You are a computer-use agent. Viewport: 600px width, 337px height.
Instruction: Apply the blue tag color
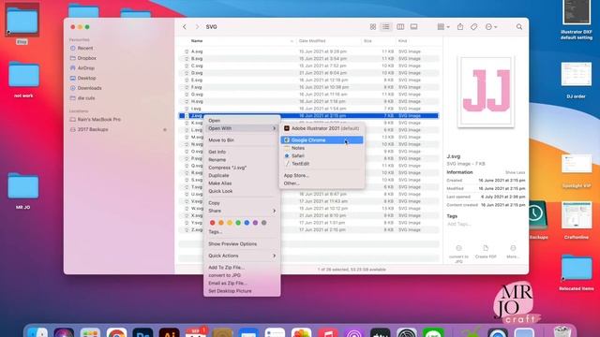(247, 223)
